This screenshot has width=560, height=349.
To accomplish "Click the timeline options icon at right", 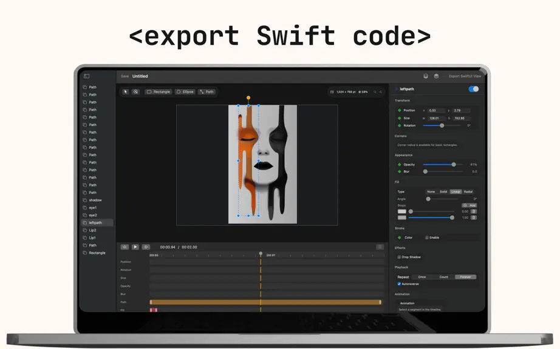I will coord(380,247).
